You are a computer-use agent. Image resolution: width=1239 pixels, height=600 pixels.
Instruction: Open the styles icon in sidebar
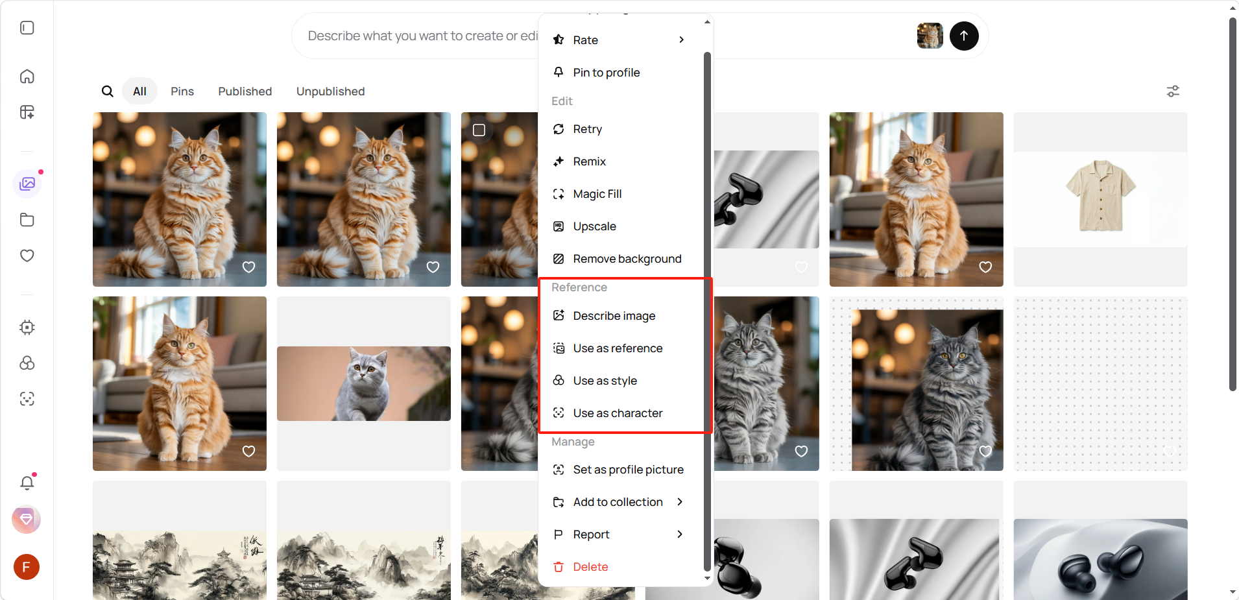[x=27, y=363]
